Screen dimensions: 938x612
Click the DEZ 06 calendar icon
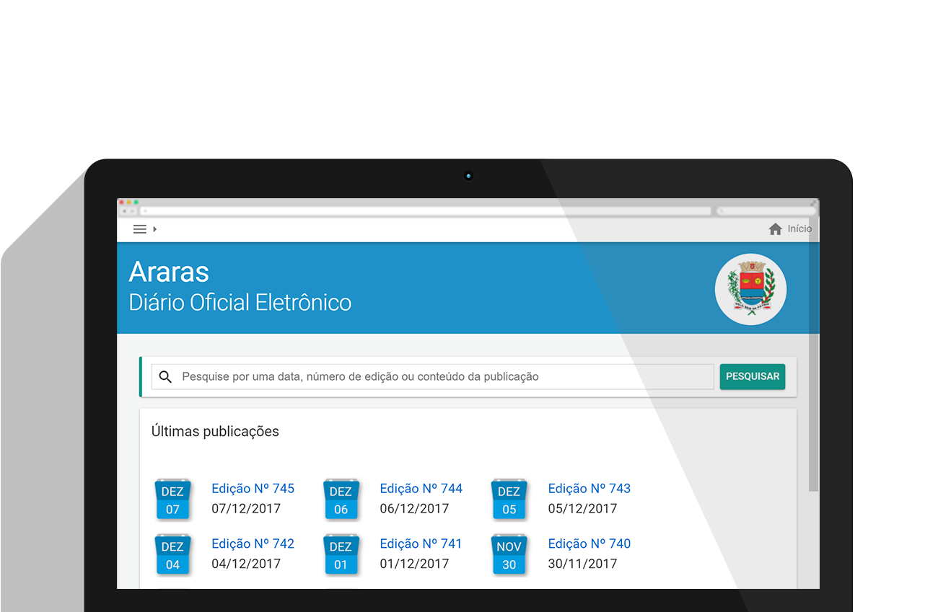coord(341,500)
